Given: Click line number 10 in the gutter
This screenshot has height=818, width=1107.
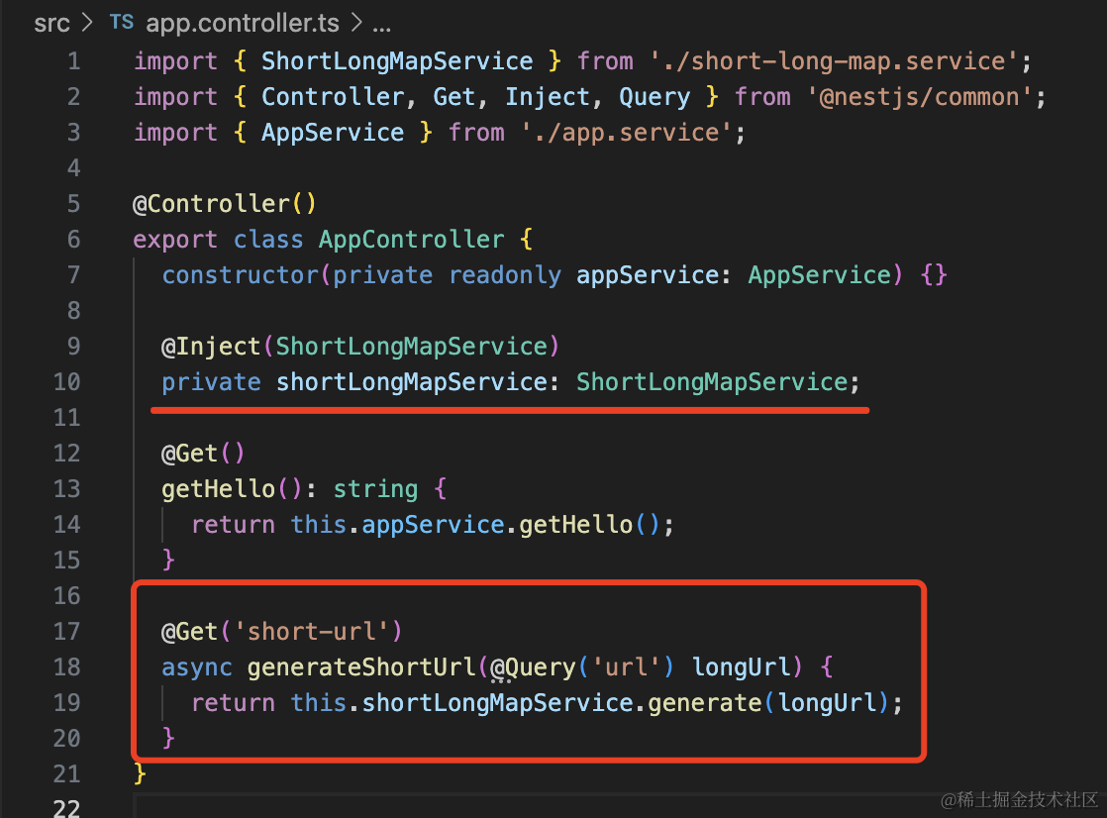Looking at the screenshot, I should click(66, 382).
